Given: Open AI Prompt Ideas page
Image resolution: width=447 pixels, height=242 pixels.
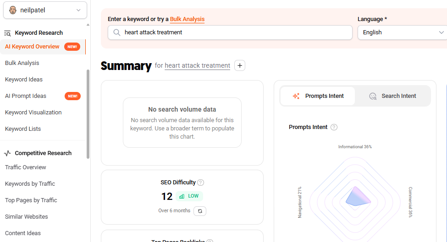Looking at the screenshot, I should (26, 96).
